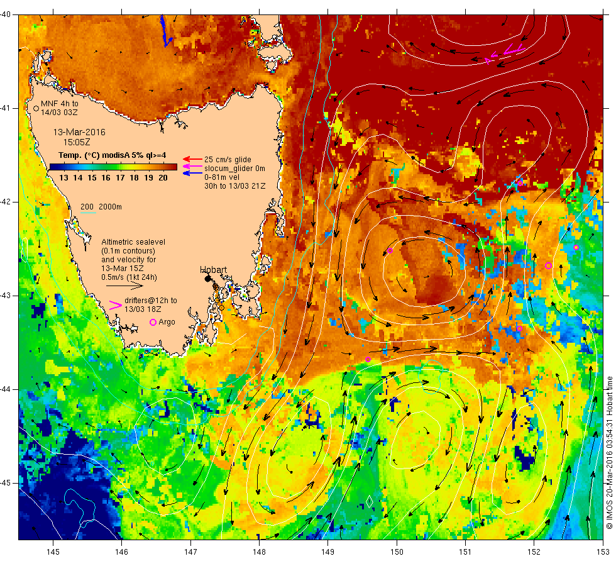The width and height of the screenshot is (616, 566).
Task: Click the 'Hobart' label
Action: 213,270
